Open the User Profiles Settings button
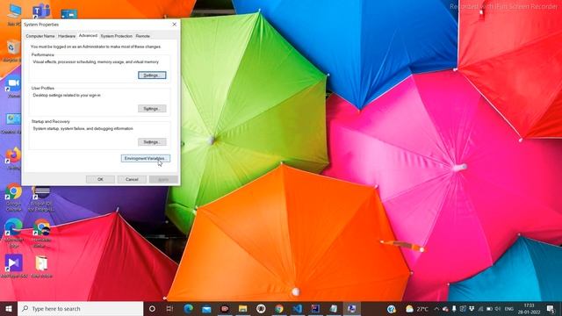Screen dimensions: 562x316 coord(152,109)
